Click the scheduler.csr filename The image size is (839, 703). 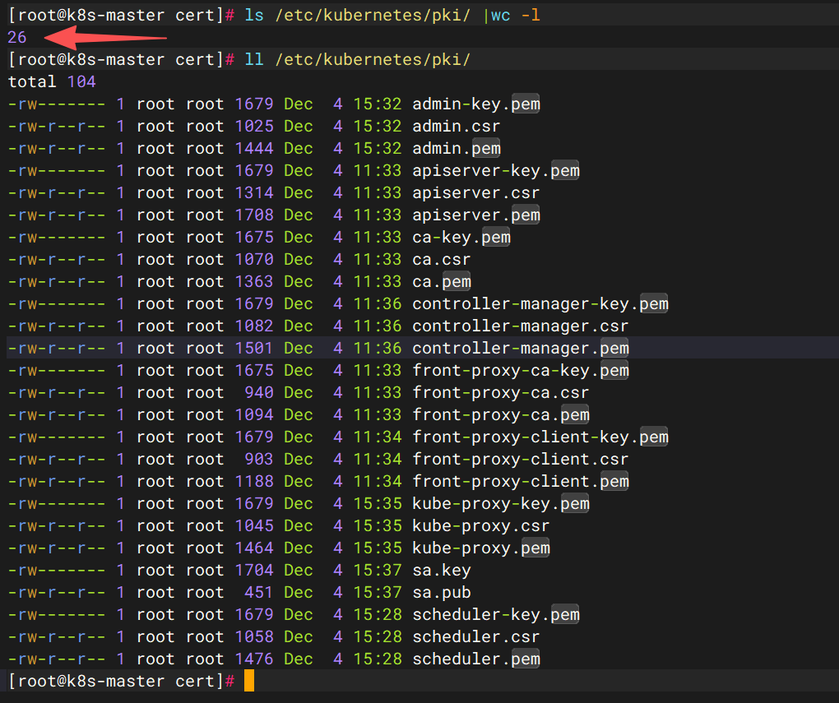coord(475,636)
